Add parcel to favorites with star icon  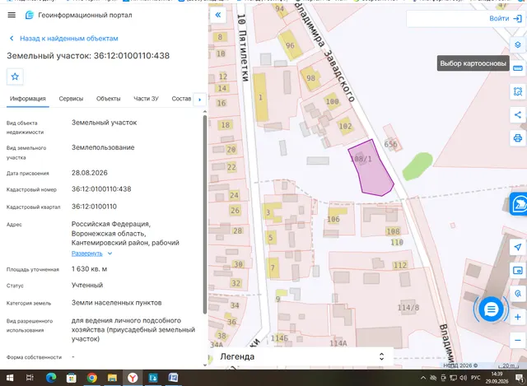(x=15, y=77)
